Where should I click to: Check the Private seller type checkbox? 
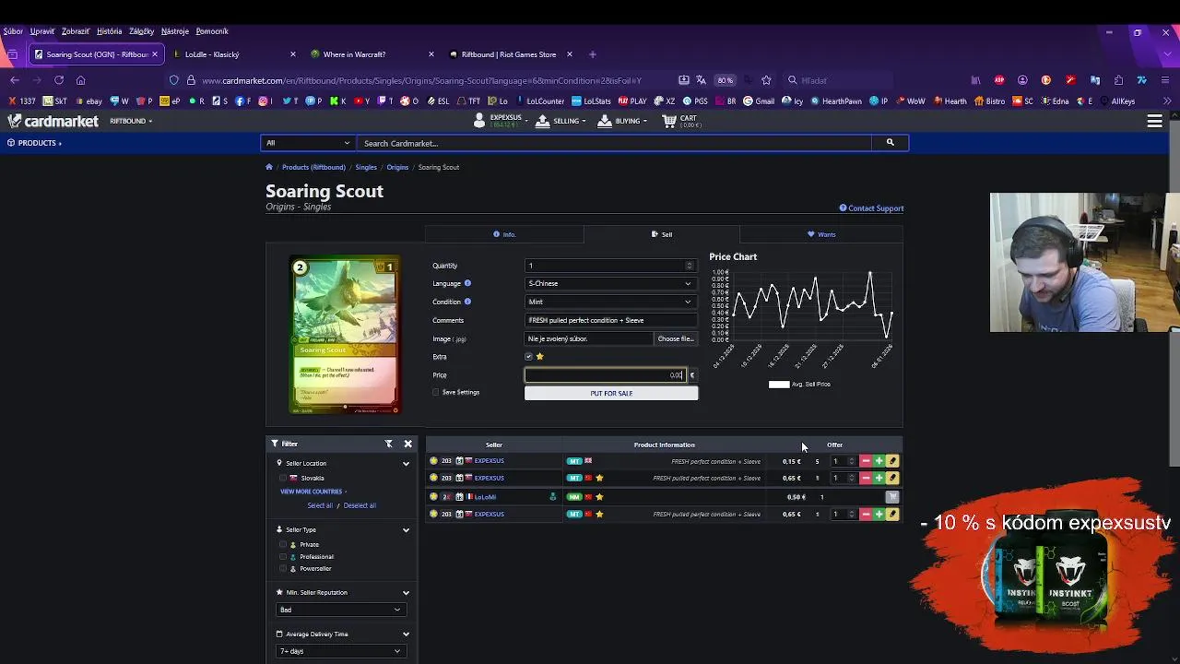coord(283,545)
